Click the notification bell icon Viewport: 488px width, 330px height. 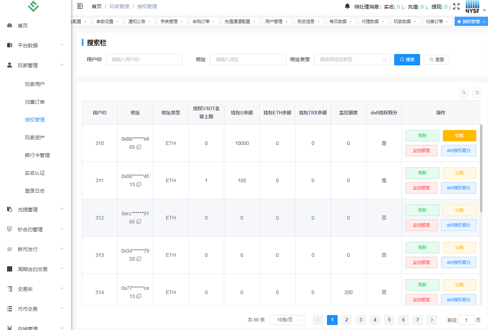point(347,6)
